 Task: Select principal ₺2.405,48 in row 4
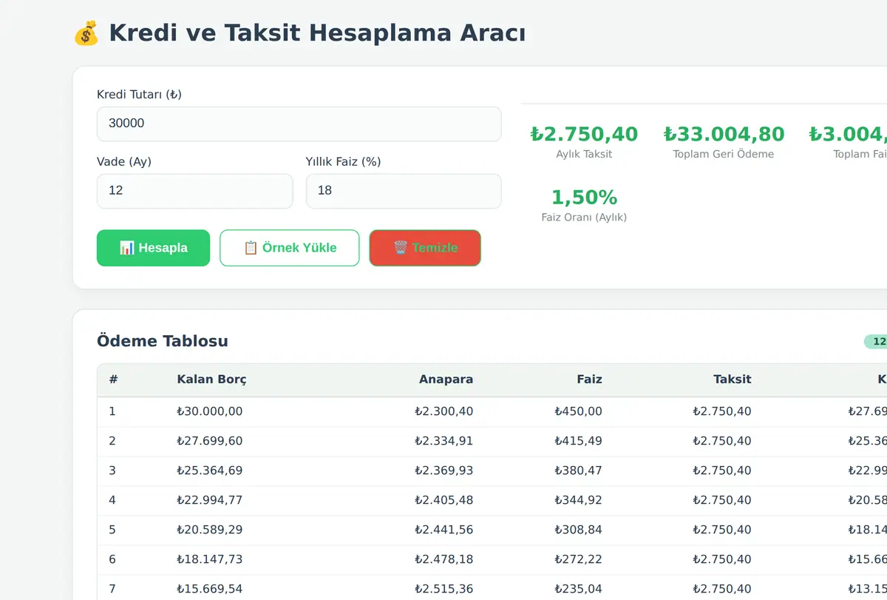[443, 500]
